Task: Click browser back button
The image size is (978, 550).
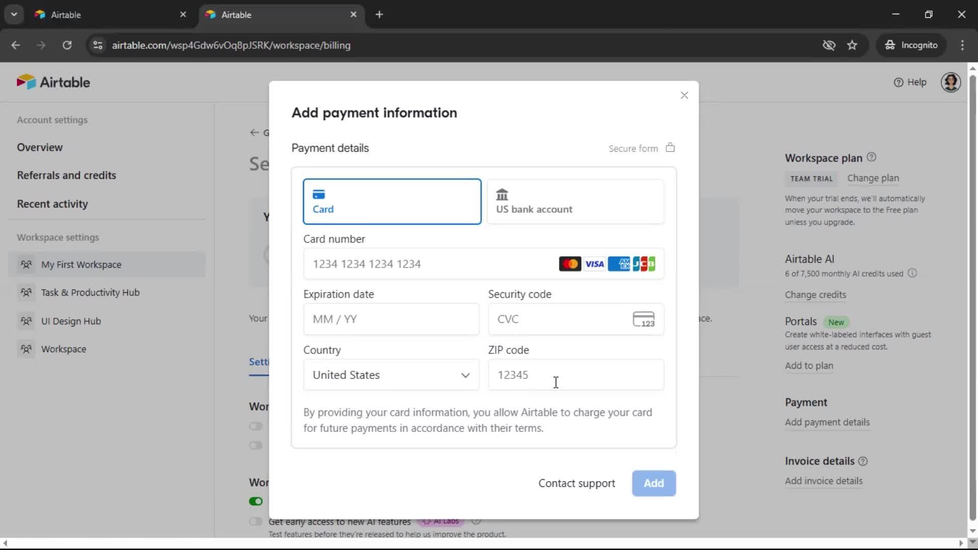Action: pyautogui.click(x=16, y=45)
